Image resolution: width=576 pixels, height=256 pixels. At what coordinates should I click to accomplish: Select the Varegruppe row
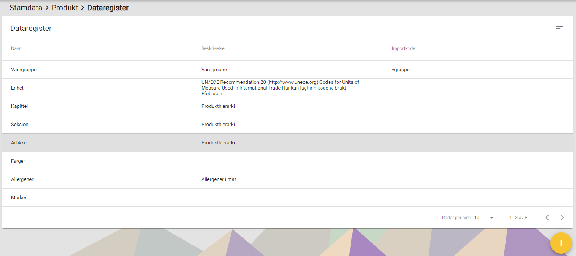point(24,70)
